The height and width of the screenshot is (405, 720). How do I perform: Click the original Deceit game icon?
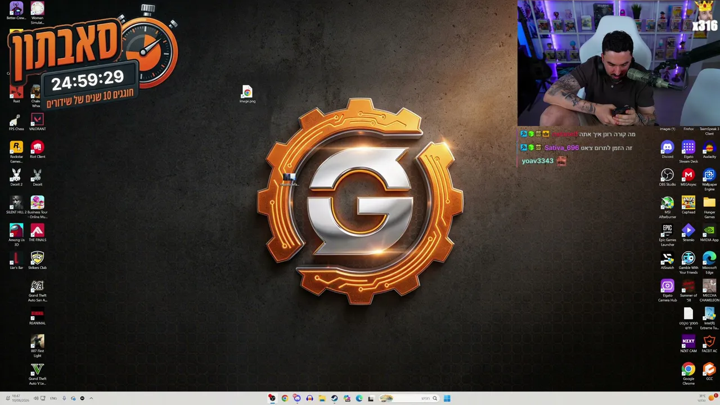(37, 177)
